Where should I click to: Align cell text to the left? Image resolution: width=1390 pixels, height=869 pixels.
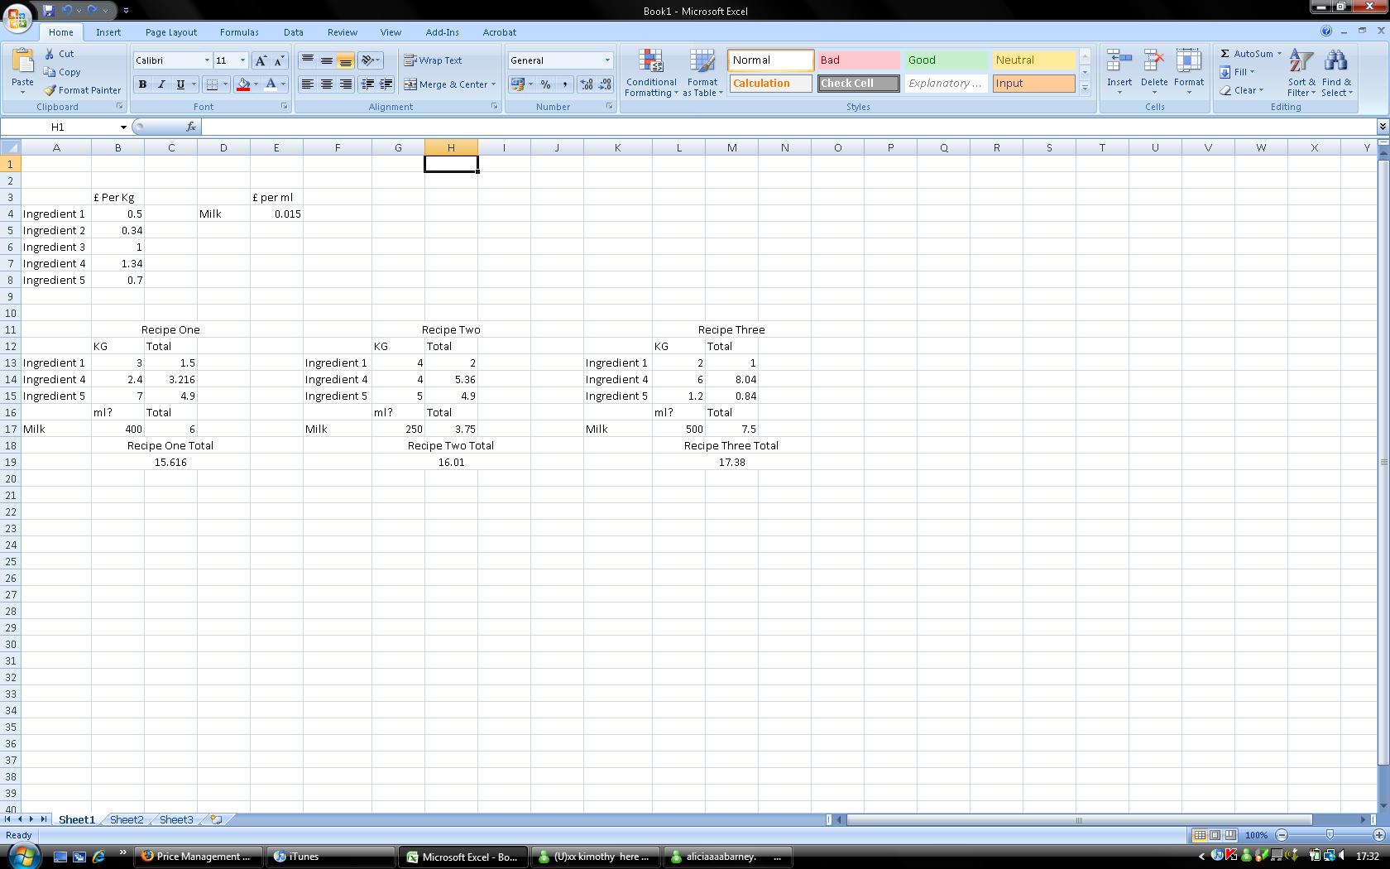click(307, 84)
